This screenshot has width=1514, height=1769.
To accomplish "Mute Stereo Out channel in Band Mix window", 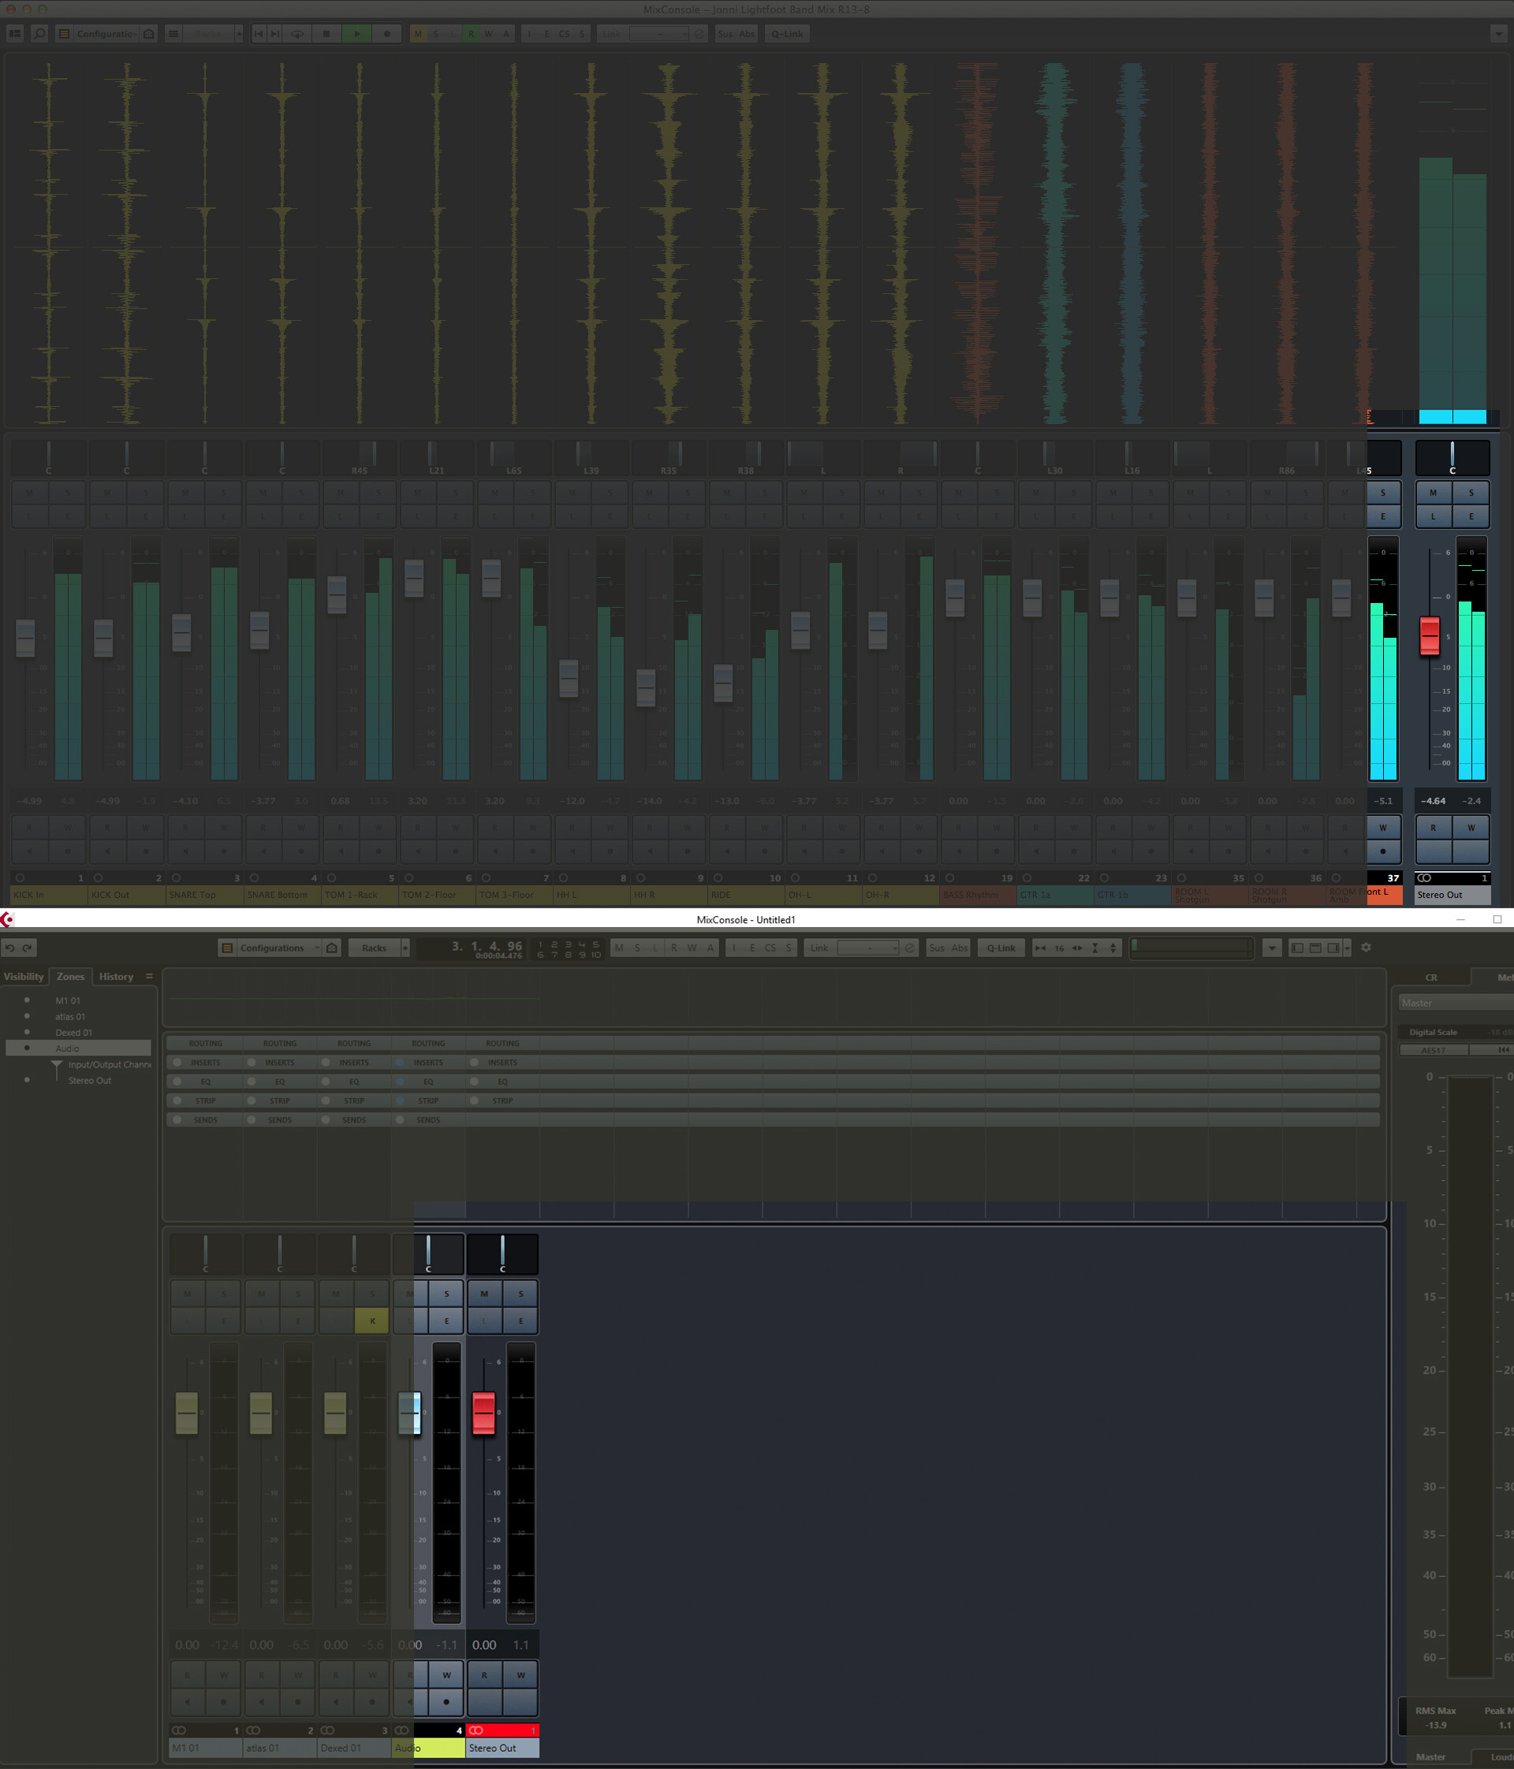I will pos(1433,493).
